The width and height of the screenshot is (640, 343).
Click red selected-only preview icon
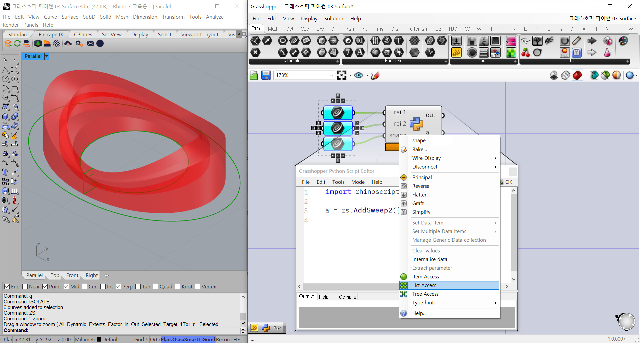click(x=577, y=75)
